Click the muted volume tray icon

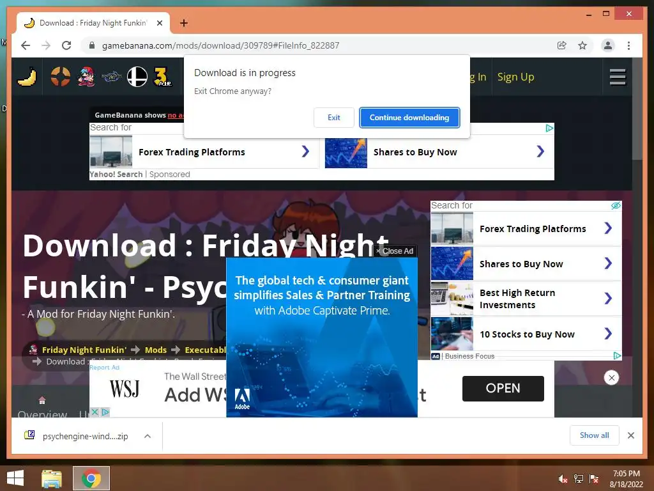563,479
